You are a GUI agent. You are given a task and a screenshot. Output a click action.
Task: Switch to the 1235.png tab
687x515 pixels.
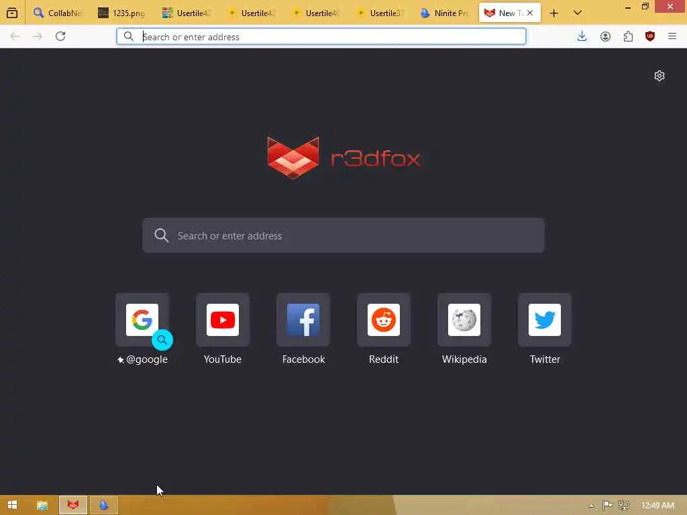[122, 13]
